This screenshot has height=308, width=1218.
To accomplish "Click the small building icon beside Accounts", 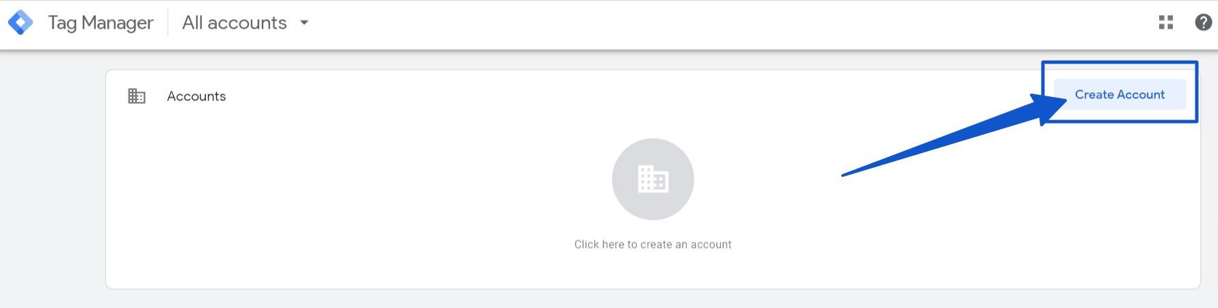I will (x=137, y=96).
